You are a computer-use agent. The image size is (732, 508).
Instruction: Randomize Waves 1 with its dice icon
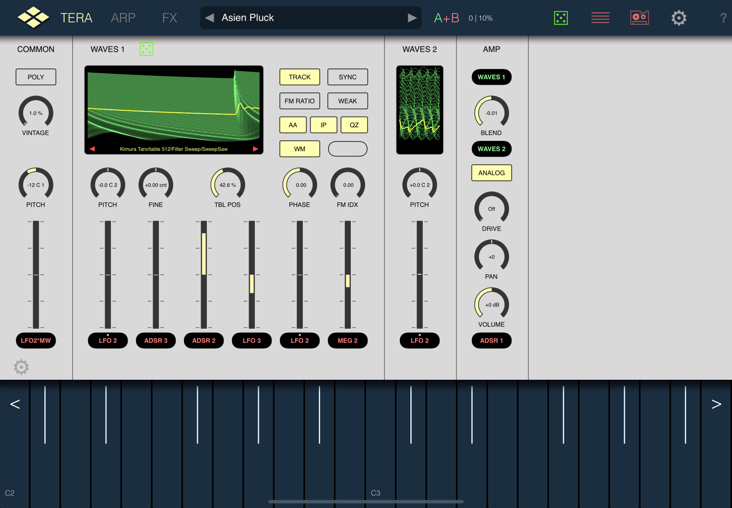[x=146, y=49]
